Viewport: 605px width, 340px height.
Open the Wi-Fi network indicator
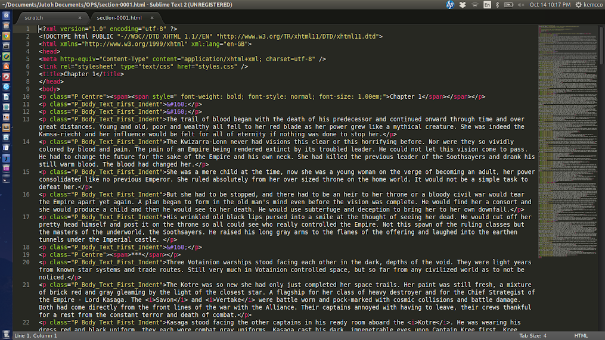point(475,5)
